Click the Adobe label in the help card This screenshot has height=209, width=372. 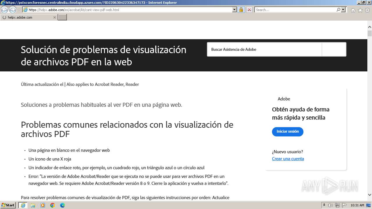(x=284, y=99)
